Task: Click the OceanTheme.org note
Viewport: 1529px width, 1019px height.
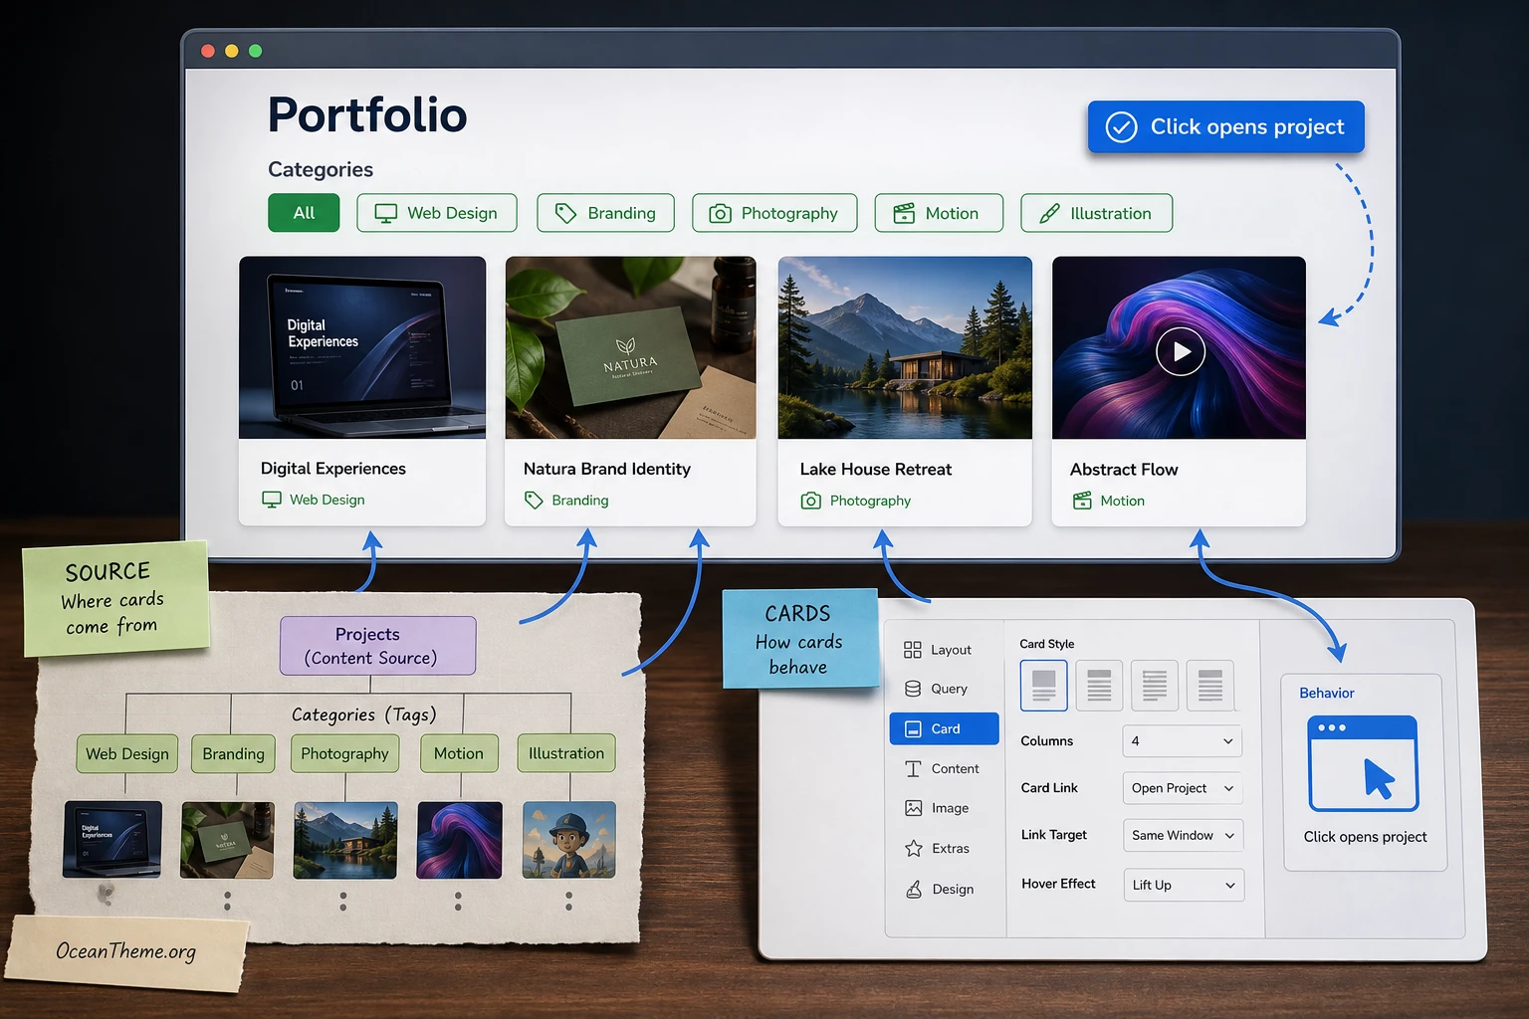Action: pyautogui.click(x=125, y=951)
